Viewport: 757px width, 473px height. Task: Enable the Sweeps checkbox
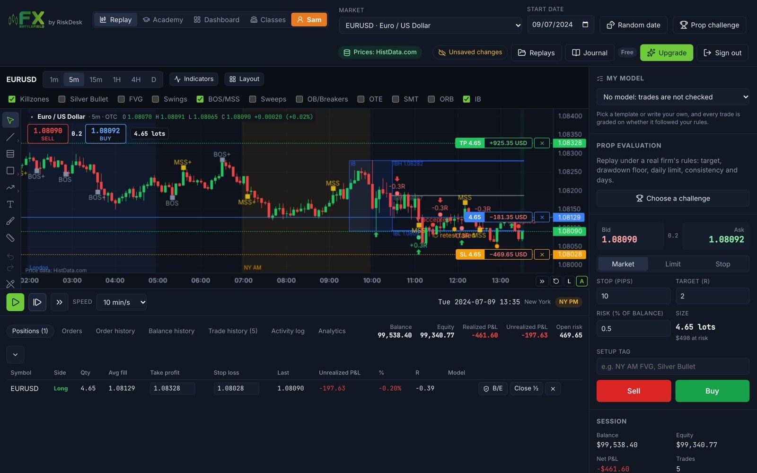pos(253,99)
